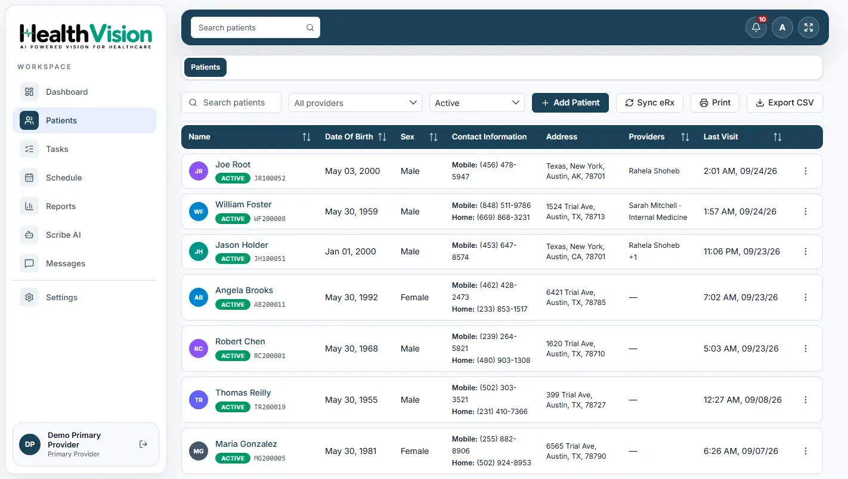Click patient ID RC200001

pyautogui.click(x=270, y=356)
